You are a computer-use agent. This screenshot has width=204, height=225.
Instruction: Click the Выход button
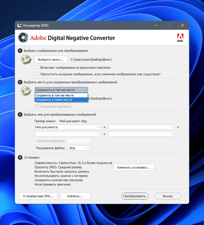tap(168, 196)
